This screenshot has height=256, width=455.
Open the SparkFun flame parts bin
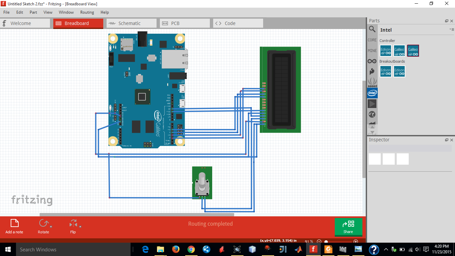[372, 71]
